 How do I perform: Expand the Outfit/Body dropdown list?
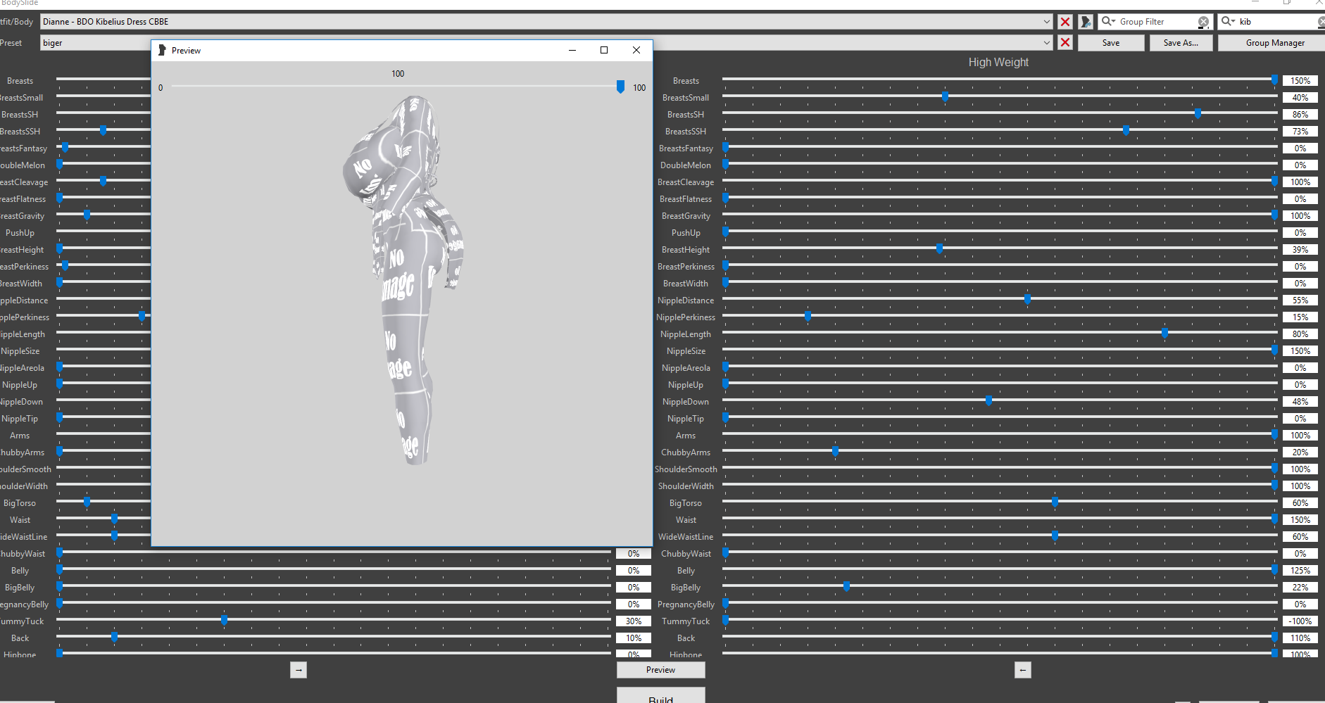pos(1046,22)
